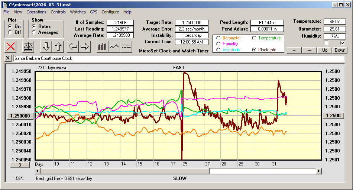Turn Plot off with the Off radio button
Image resolution: width=353 pixels, height=190 pixels.
point(10,32)
